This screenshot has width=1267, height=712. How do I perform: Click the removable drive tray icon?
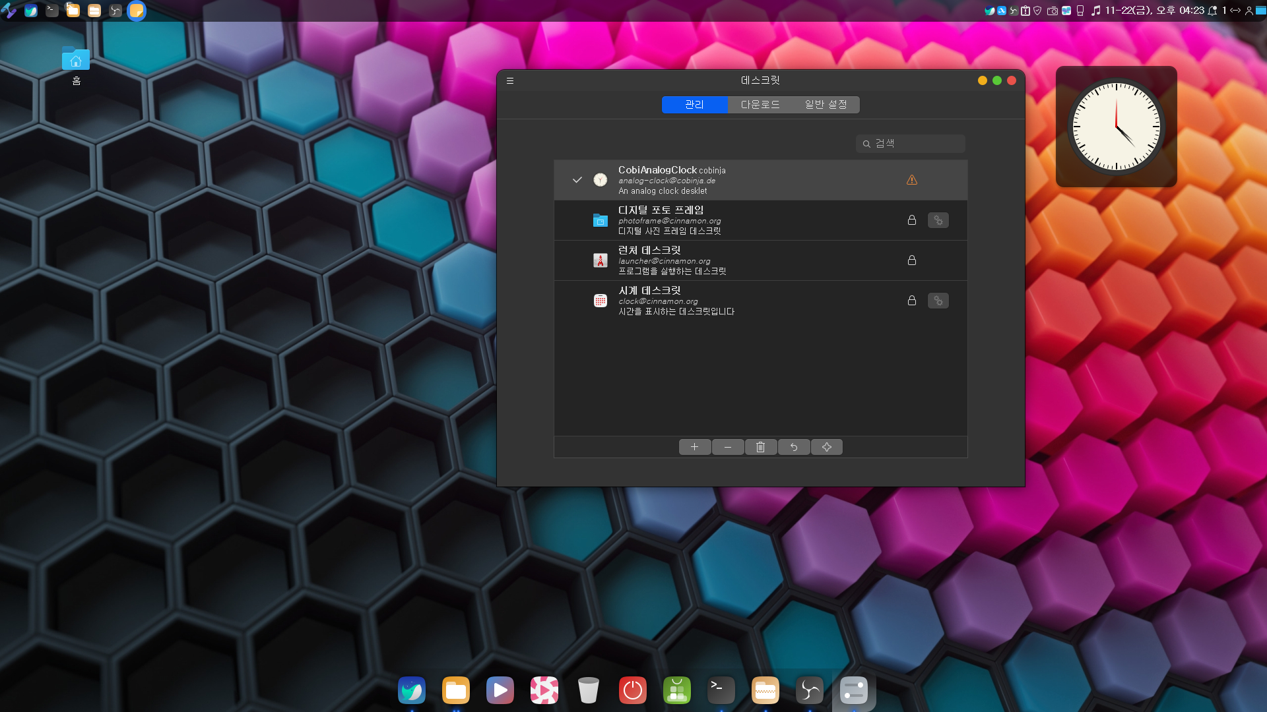point(1080,11)
